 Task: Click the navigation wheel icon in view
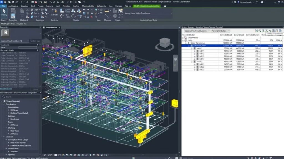[x=175, y=59]
